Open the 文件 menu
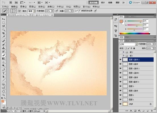Image resolution: width=157 pixels, height=113 pixels. [x=5, y=7]
